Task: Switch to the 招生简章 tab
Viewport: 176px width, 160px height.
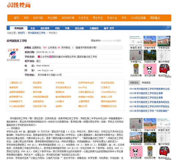Action: (x=45, y=28)
